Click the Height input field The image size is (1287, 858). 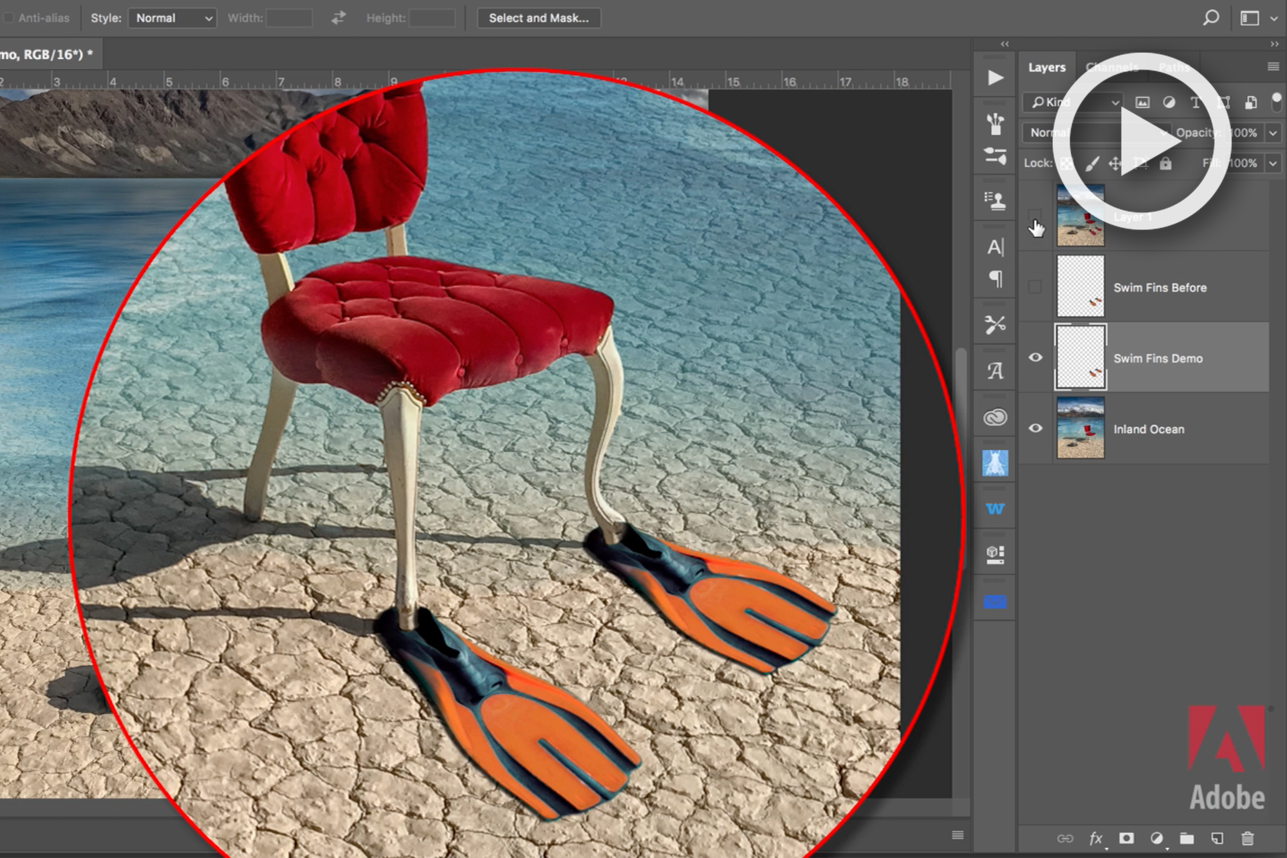[x=432, y=18]
